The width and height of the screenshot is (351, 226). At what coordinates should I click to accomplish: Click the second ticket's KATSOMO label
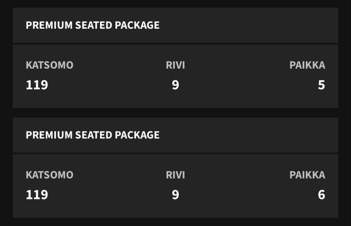click(x=49, y=175)
